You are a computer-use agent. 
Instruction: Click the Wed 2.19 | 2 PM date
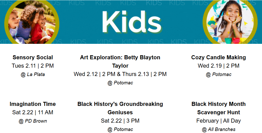click(219, 66)
